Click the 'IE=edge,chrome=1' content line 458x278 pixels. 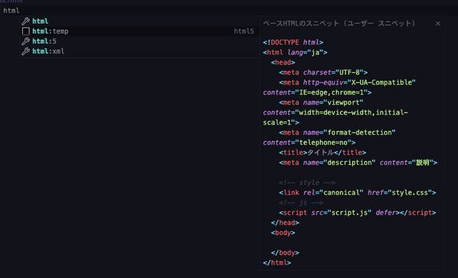pos(317,93)
